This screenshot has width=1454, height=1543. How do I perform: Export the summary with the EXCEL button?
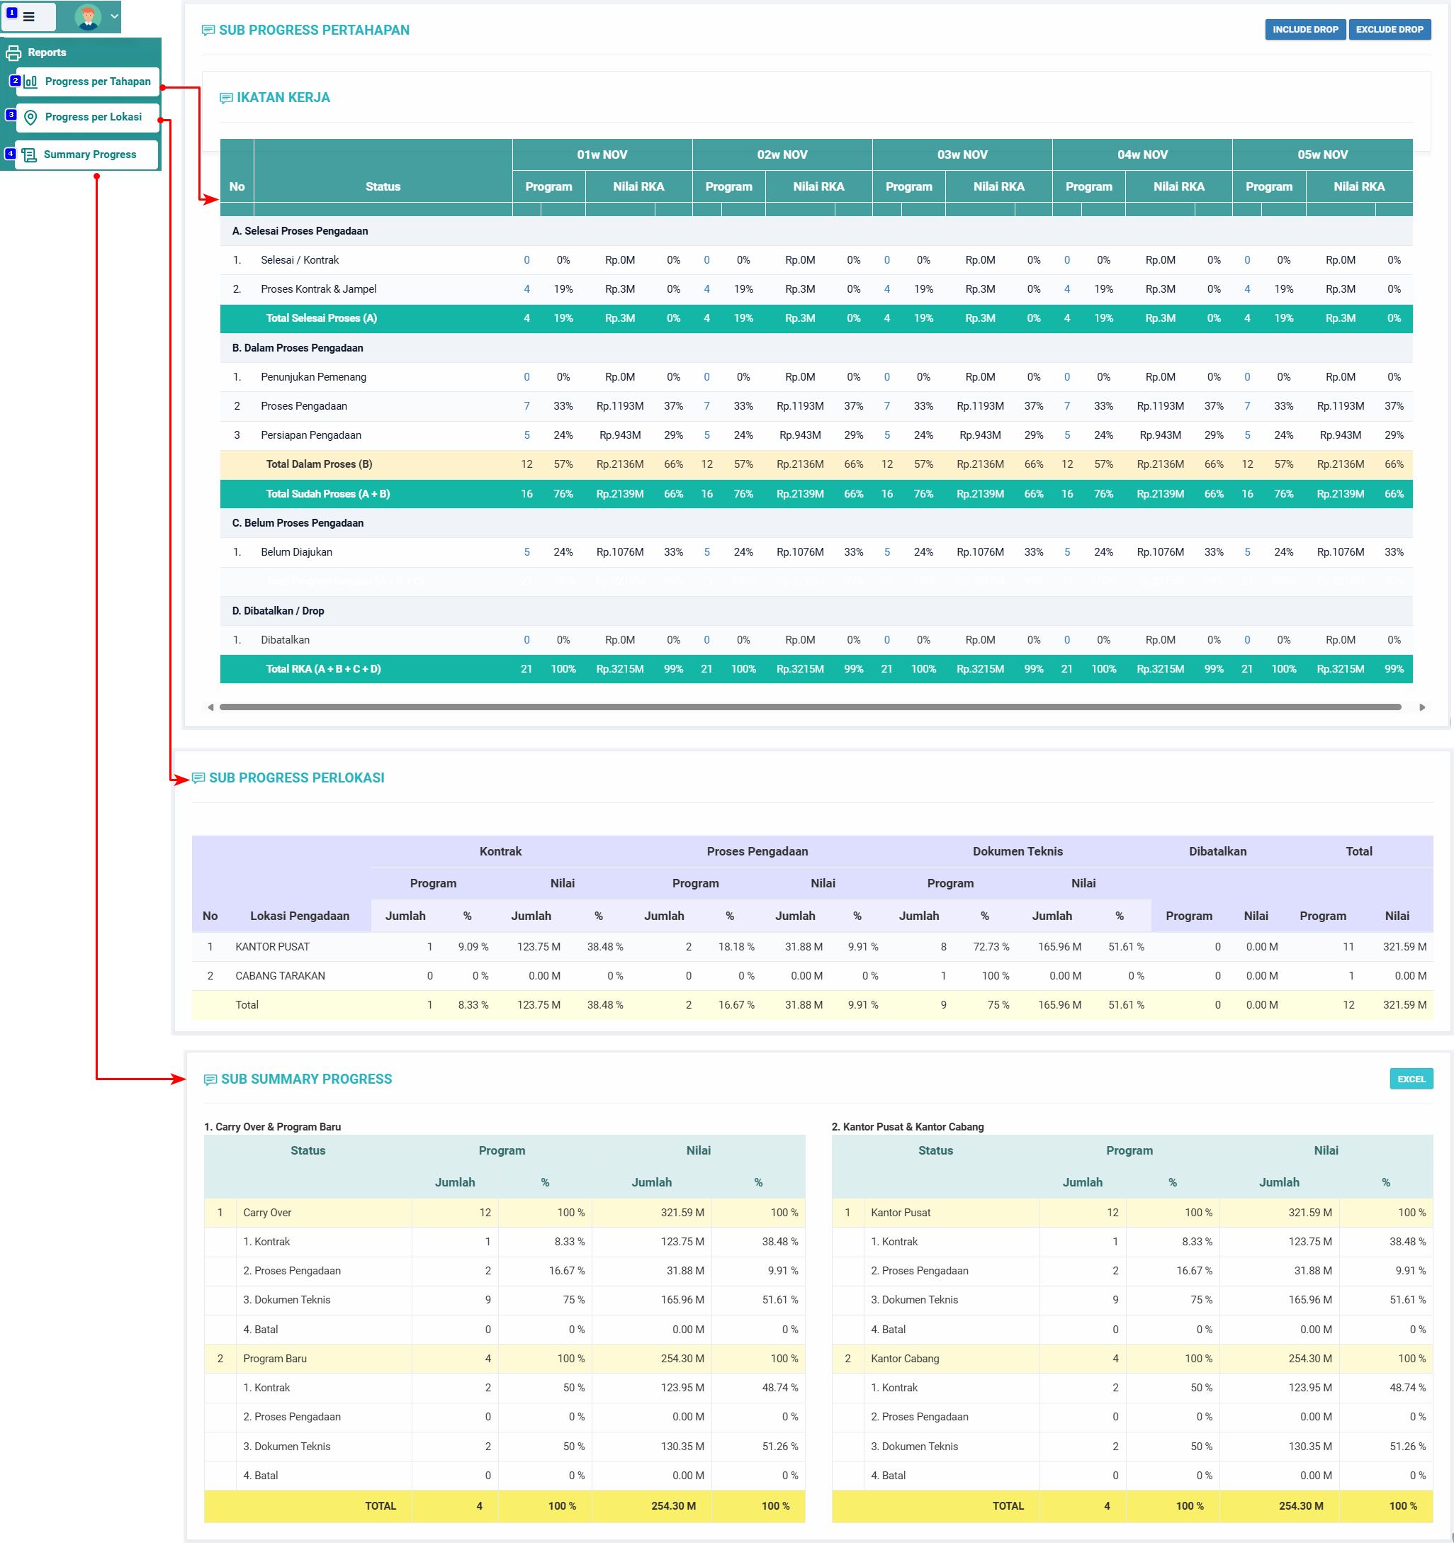1410,1079
